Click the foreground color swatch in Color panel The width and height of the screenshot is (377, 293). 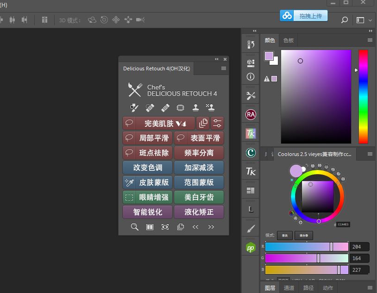pyautogui.click(x=269, y=56)
